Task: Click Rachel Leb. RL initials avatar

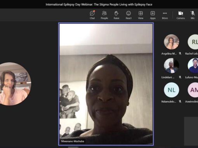Action: (193, 42)
